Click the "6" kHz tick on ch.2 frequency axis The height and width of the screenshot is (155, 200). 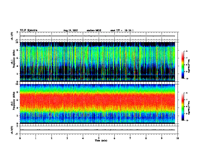point(18,100)
